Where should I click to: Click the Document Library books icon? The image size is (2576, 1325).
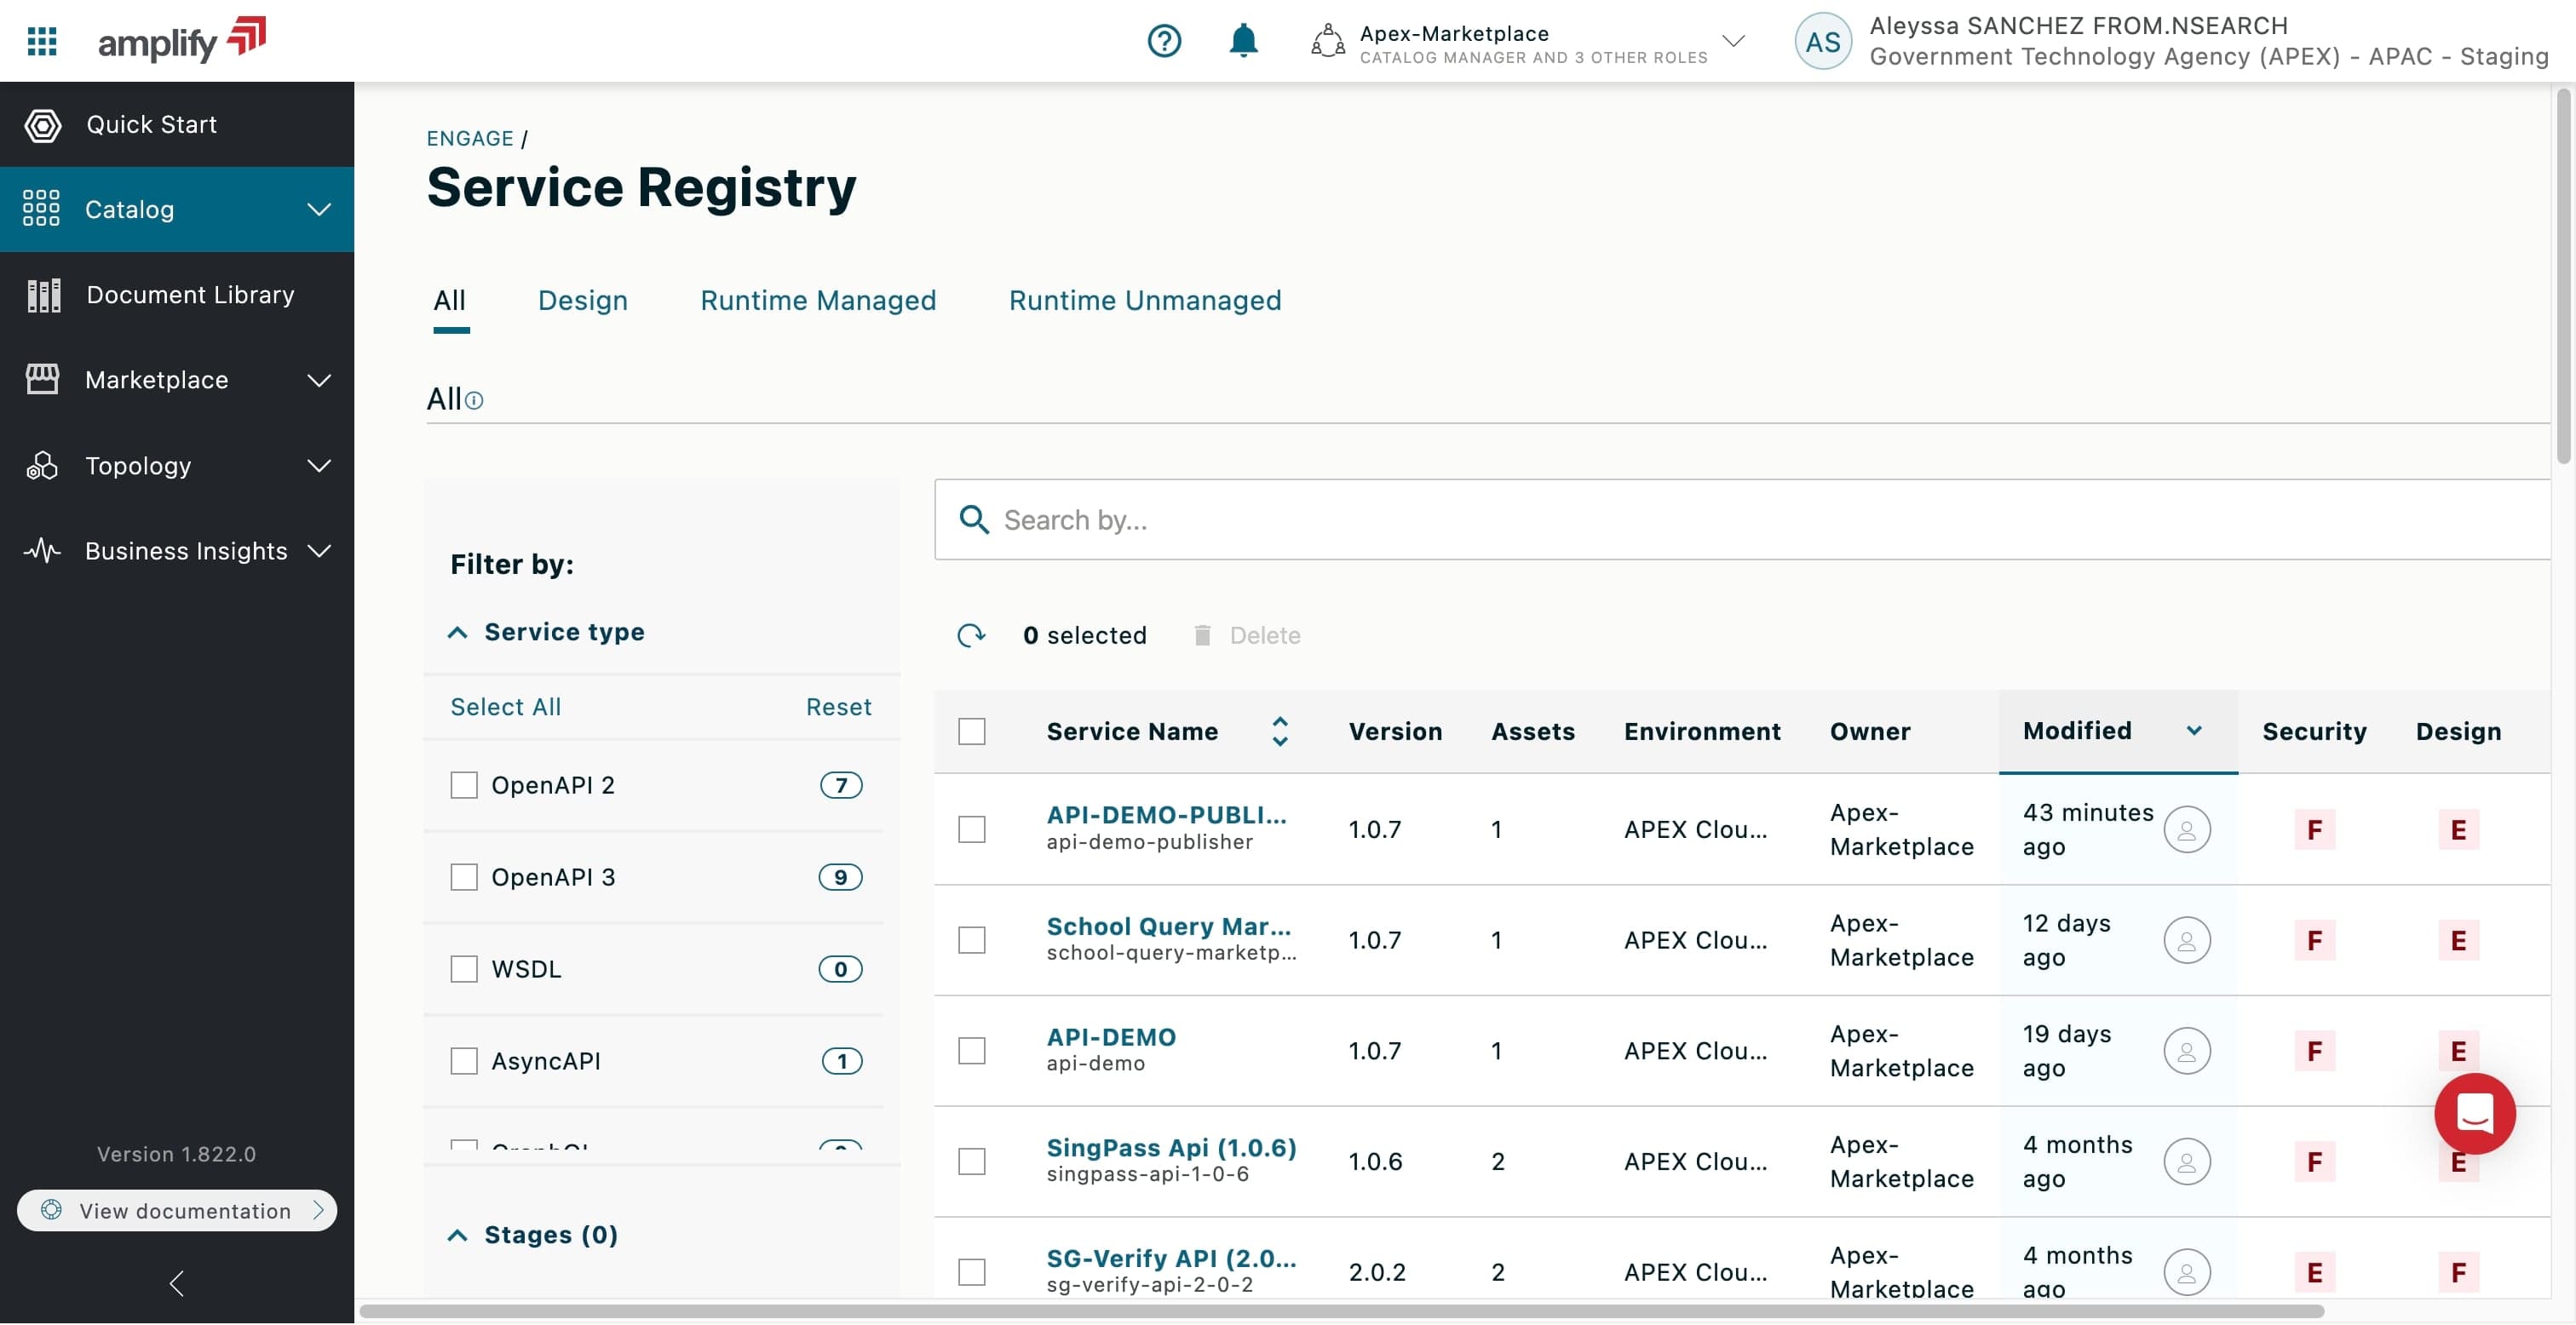point(43,295)
